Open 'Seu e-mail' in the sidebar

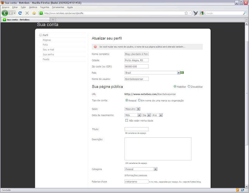[x=48, y=50]
